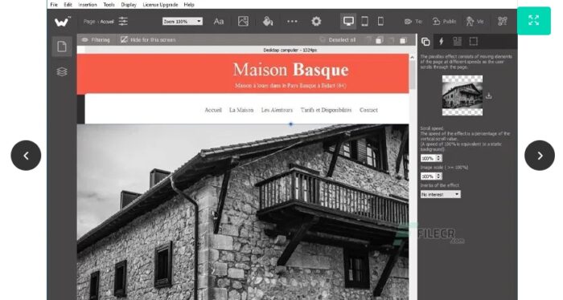Open the site settings gear
Image resolution: width=563 pixels, height=300 pixels.
pos(316,22)
